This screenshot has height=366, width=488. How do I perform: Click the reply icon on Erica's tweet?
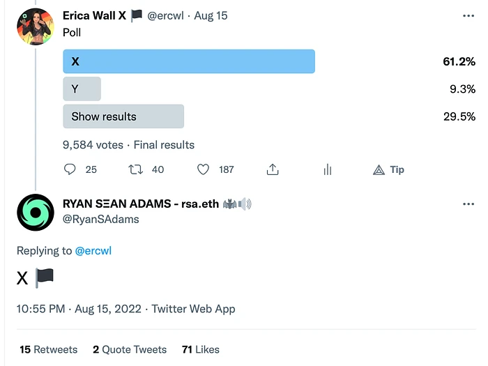70,169
